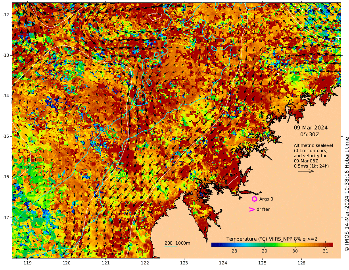
Task: Click the velocity scale reference arrow
Action: pos(306,171)
